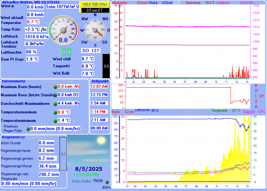Click green LED beside Maximum Boee (heute)
The image size is (267, 191).
[55, 87]
